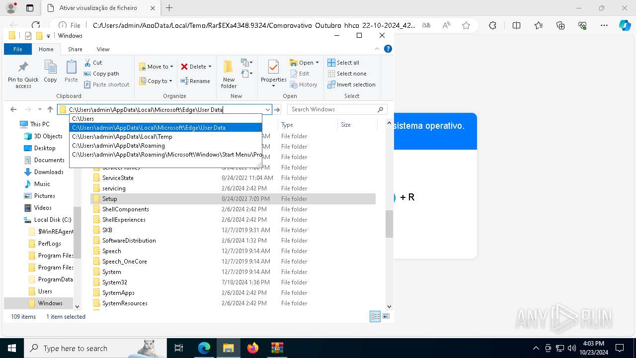Viewport: 636px width, 358px height.
Task: Open Edge Copilot icon
Action: tap(625, 25)
